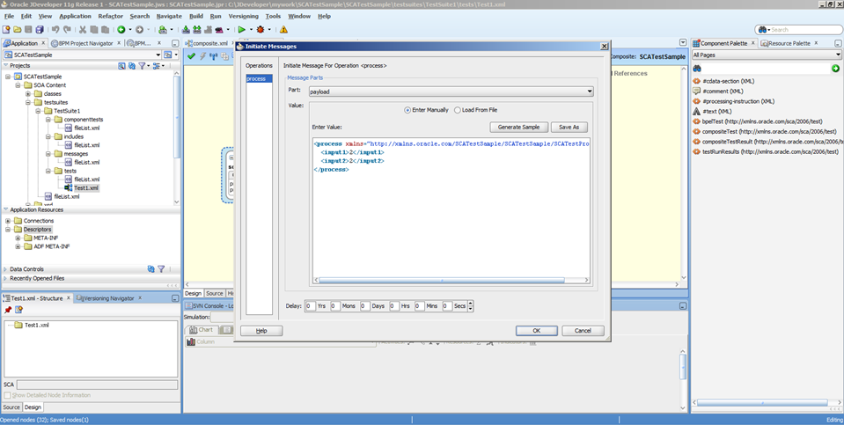Click the horizontal scrollbar under the XML value
The width and height of the screenshot is (844, 425).
coord(440,281)
